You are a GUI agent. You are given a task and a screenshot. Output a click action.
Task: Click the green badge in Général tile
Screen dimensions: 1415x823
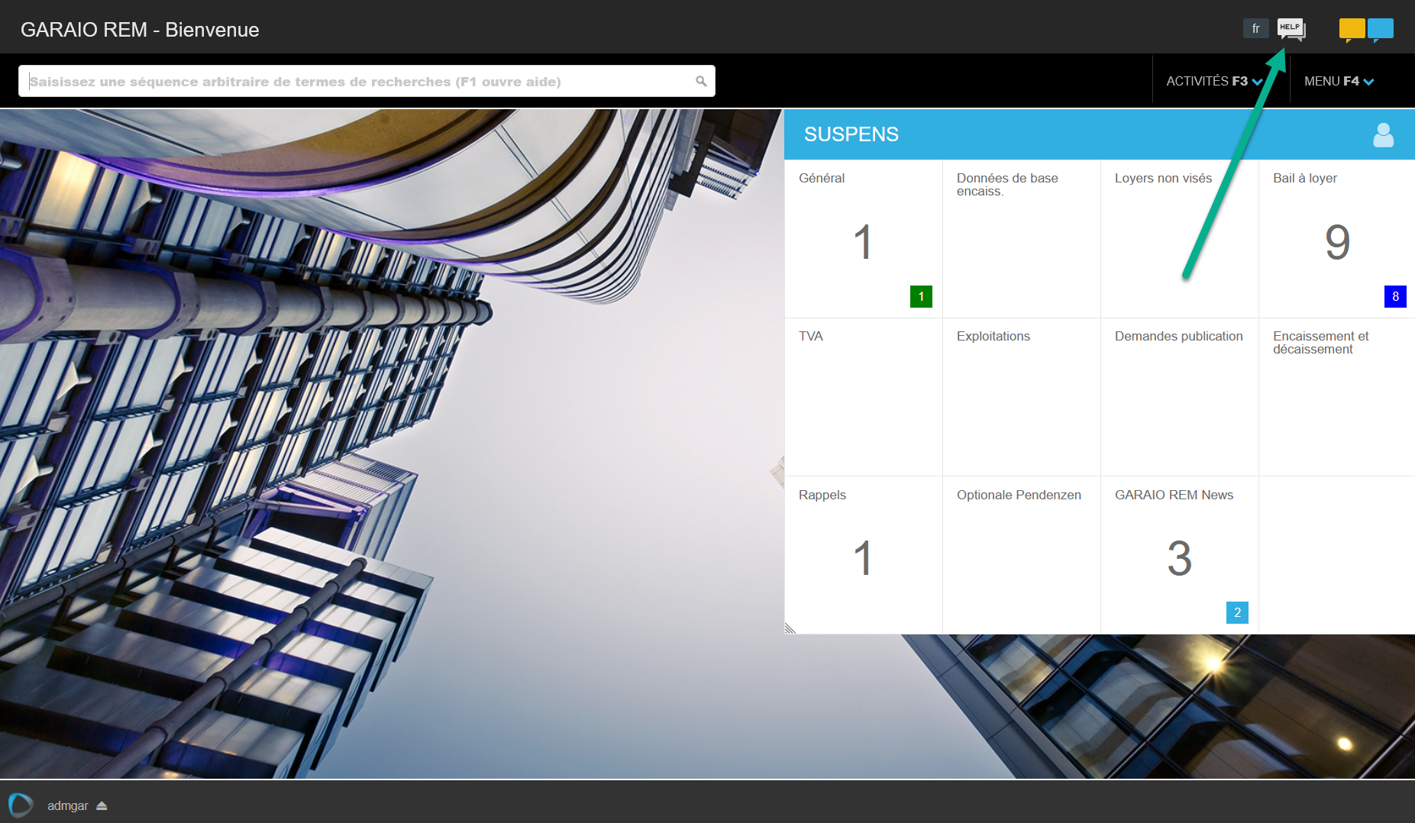coord(921,296)
